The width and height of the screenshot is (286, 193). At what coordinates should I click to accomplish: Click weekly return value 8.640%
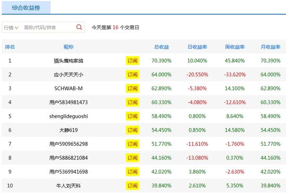(235, 116)
